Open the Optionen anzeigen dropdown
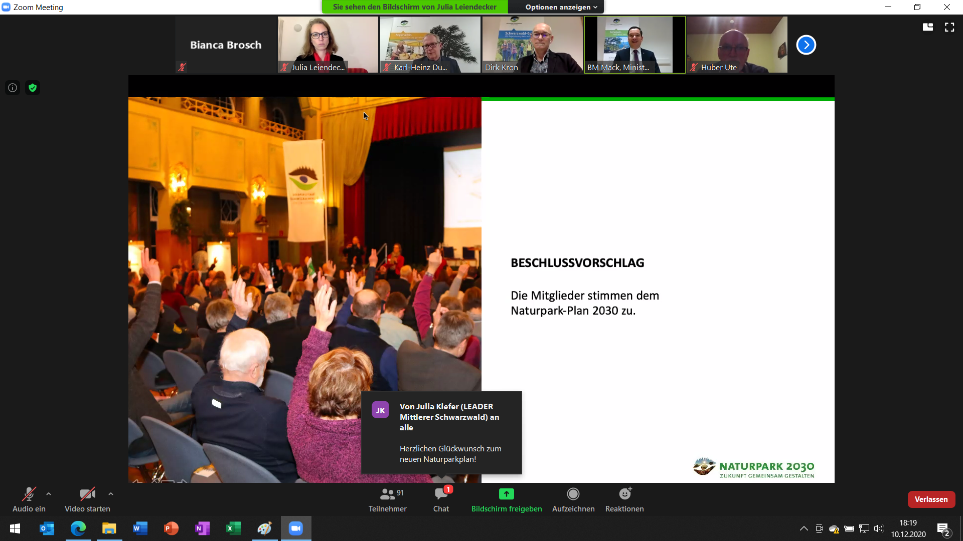The image size is (963, 541). [x=561, y=7]
